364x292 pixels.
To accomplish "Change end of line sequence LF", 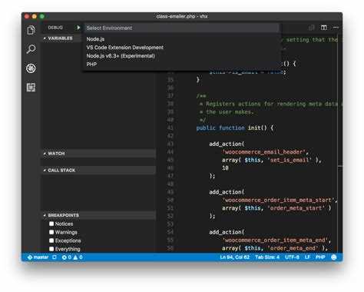I will (307, 257).
